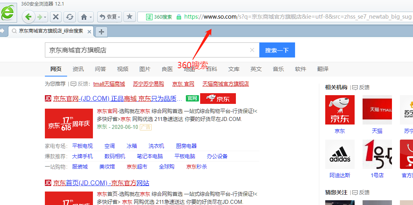Close the 京东商城官方旗舰店 tab
Screen dimensions: 413x205
89,32
